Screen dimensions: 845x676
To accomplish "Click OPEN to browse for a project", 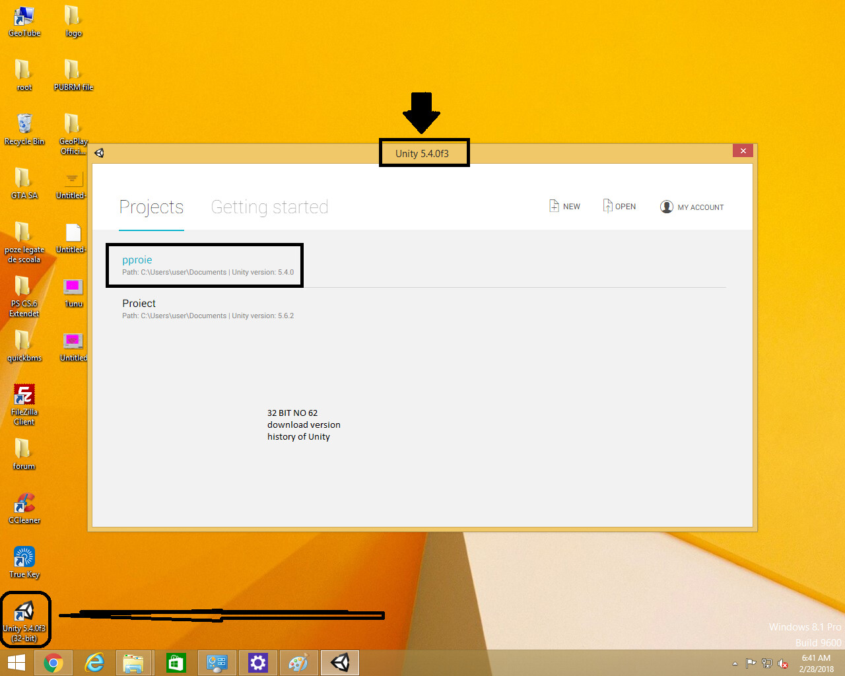I will point(619,206).
